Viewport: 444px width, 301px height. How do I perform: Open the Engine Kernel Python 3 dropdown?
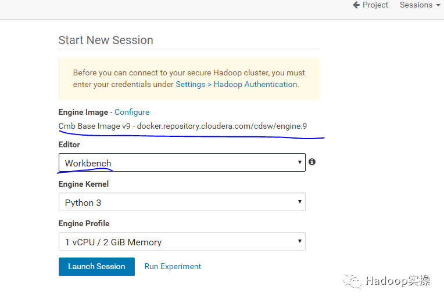(x=182, y=202)
